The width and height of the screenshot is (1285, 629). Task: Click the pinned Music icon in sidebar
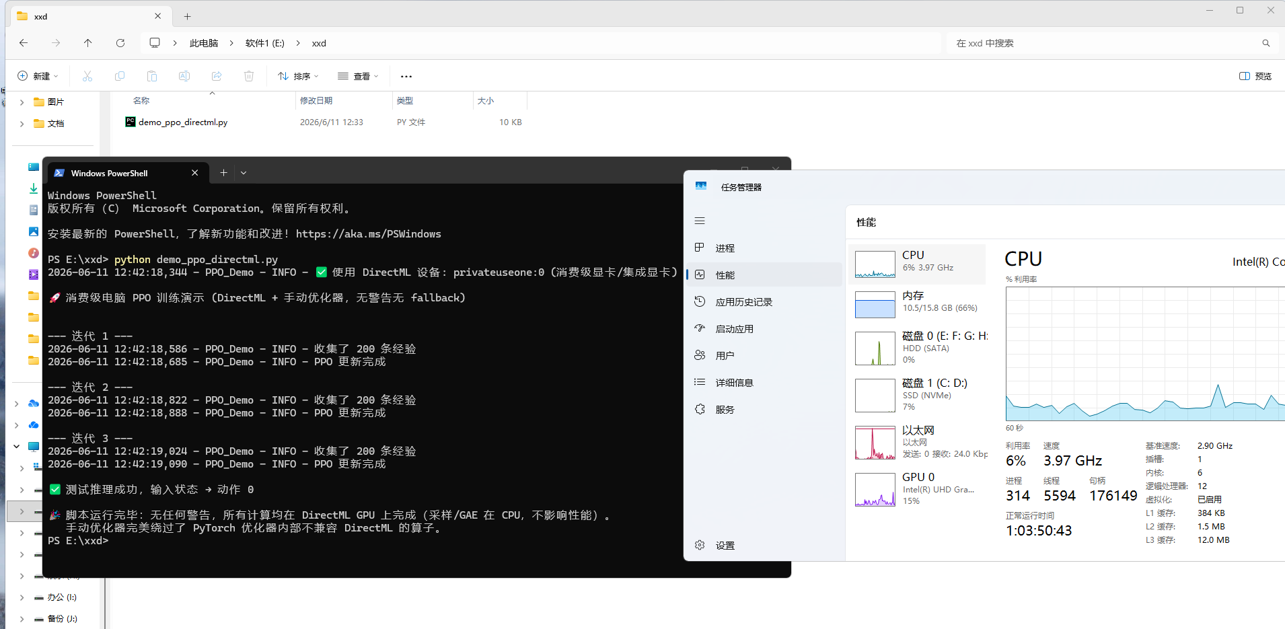33,253
